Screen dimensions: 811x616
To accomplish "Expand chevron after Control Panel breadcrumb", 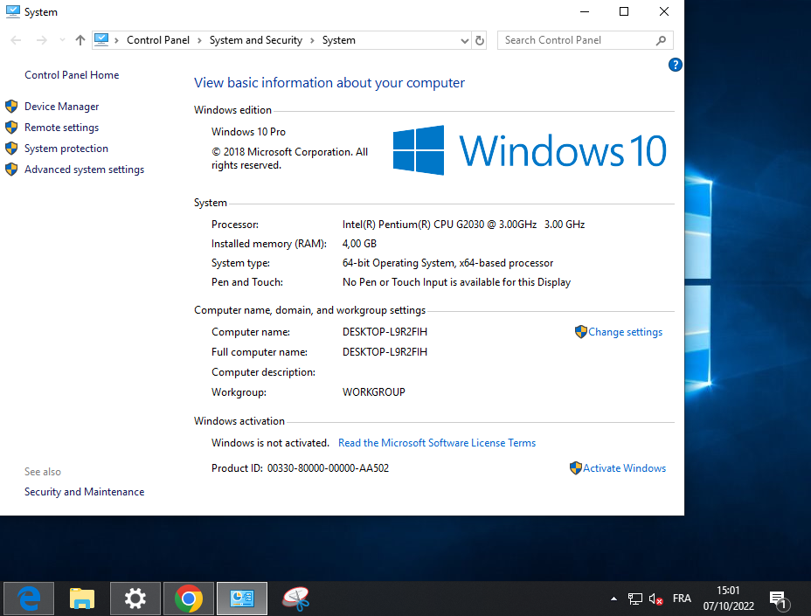I will point(199,40).
